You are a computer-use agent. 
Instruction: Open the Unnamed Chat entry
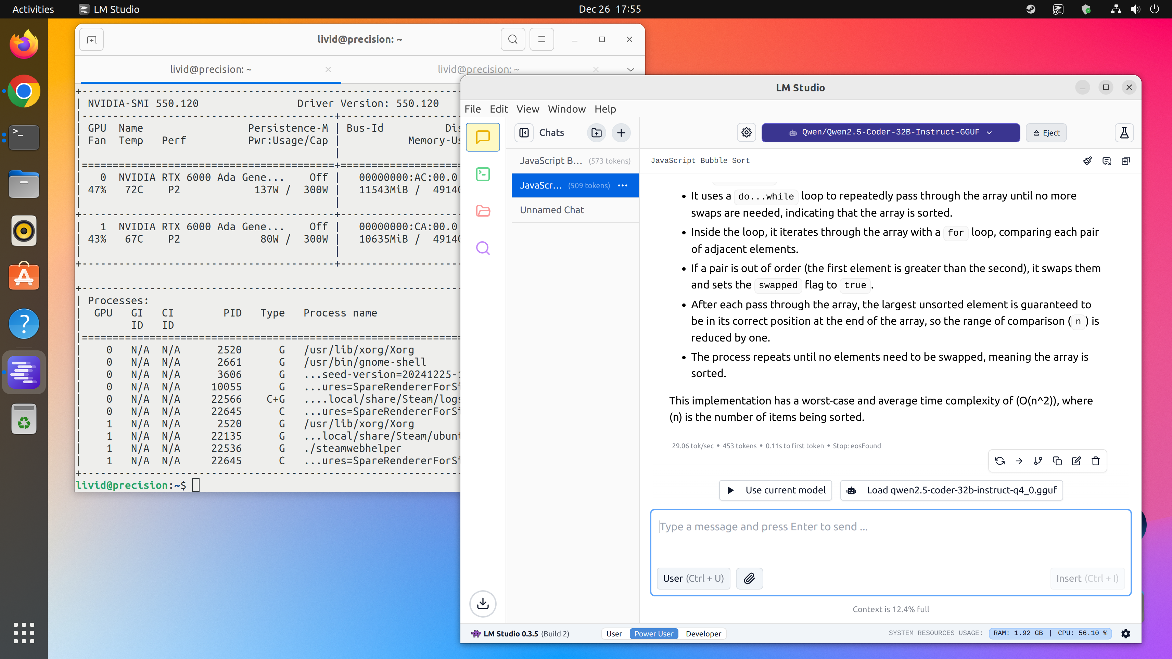[552, 210]
